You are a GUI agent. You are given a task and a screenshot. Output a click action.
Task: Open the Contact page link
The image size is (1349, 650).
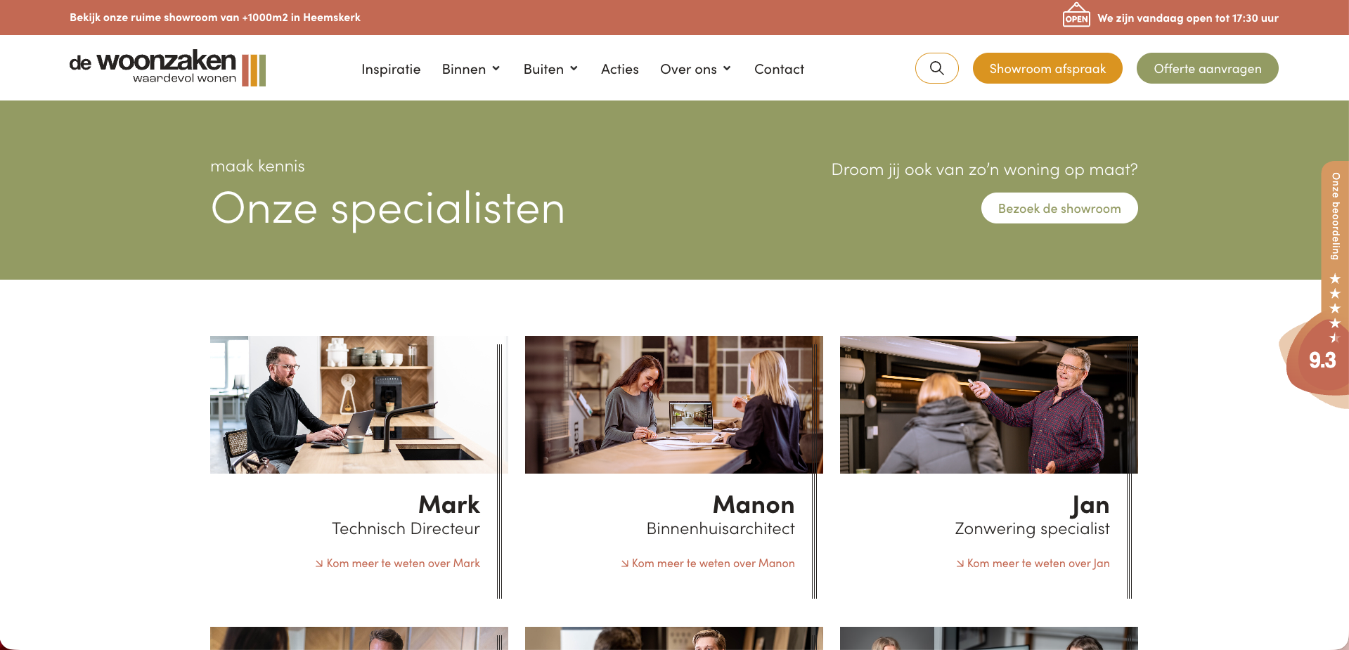[779, 69]
